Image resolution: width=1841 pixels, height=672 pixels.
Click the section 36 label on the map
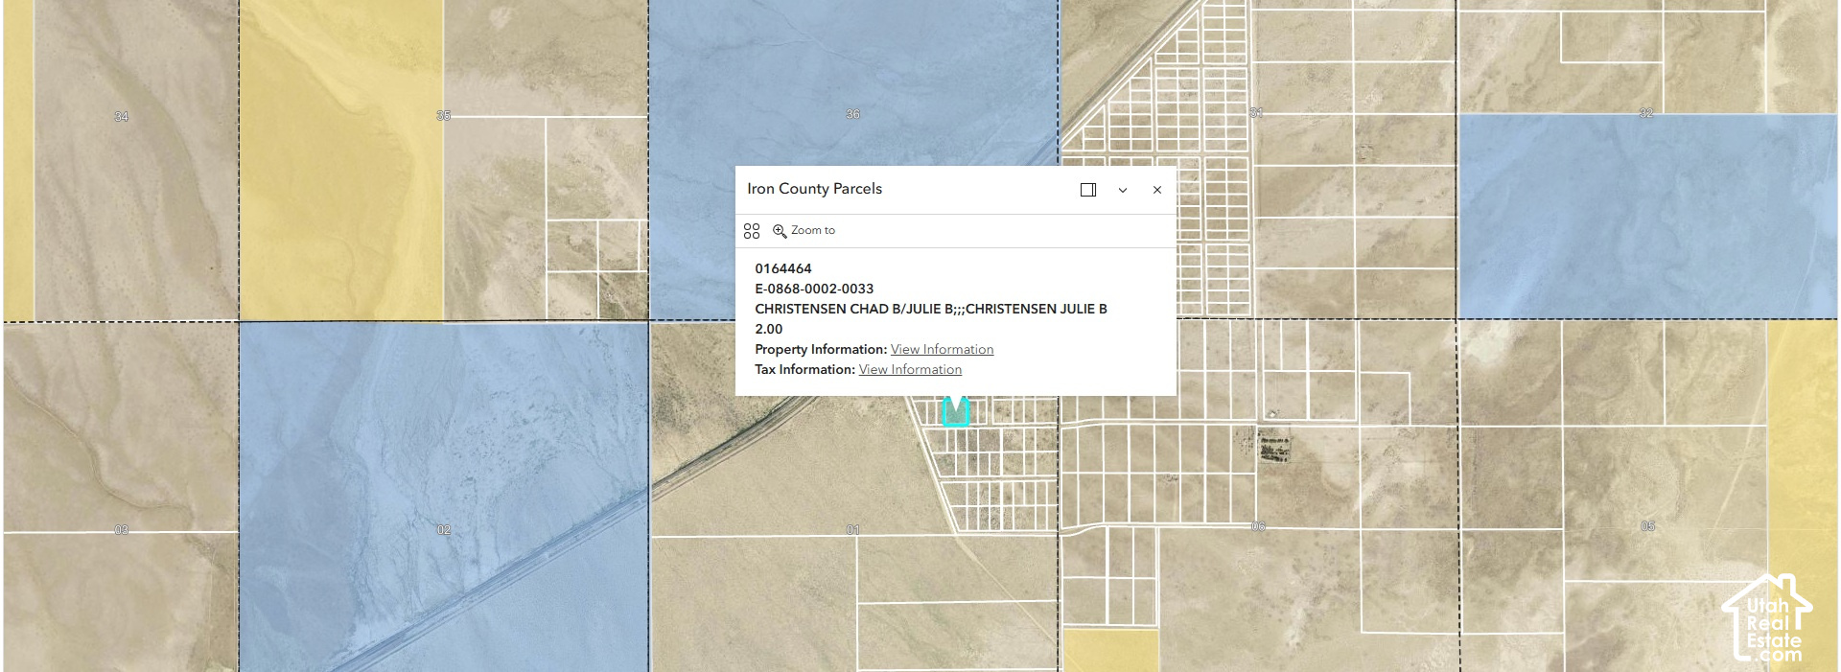(852, 114)
